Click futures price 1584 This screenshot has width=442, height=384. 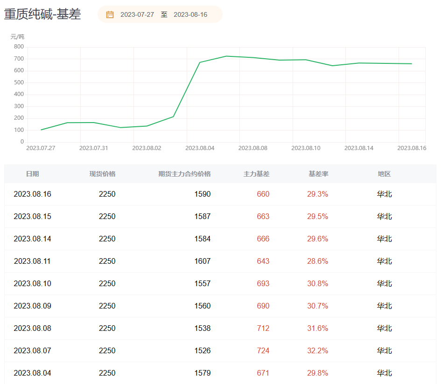coord(203,239)
